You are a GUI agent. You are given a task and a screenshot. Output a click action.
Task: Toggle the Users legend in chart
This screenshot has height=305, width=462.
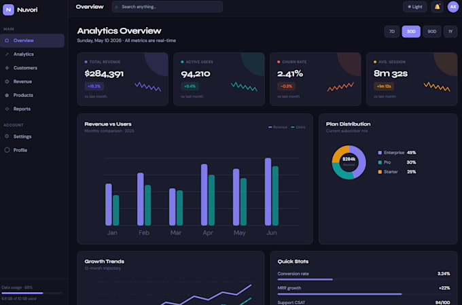(298, 127)
